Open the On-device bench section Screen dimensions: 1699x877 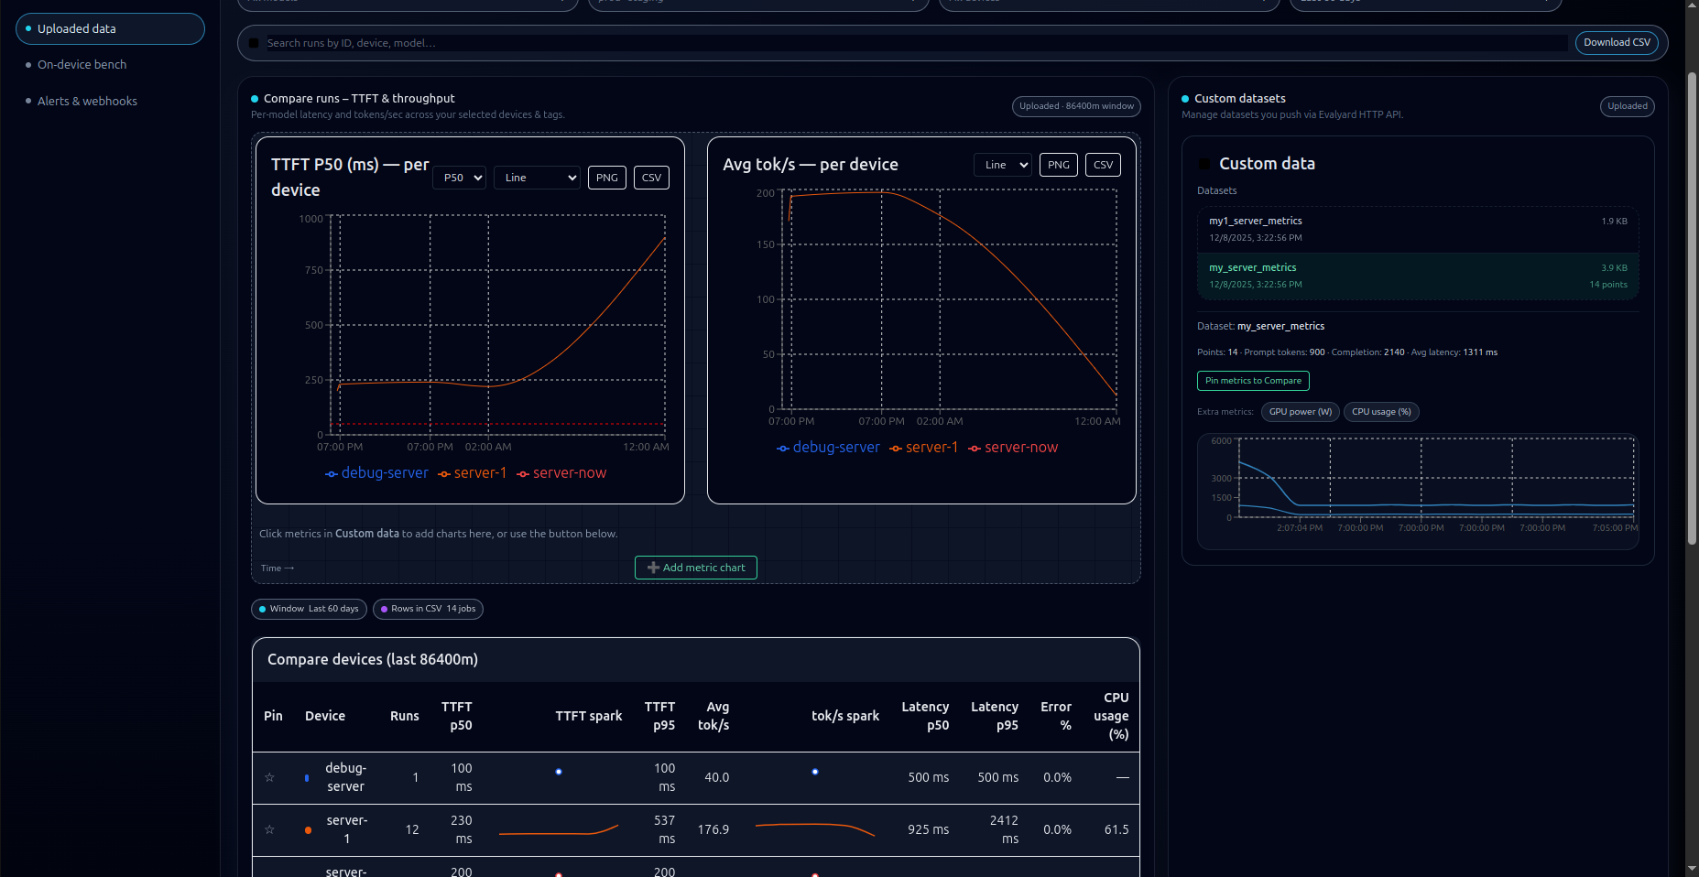tap(82, 65)
